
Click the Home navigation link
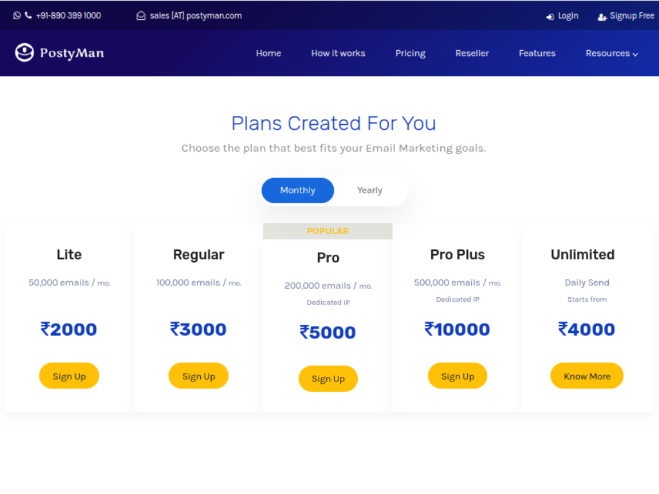(x=268, y=53)
